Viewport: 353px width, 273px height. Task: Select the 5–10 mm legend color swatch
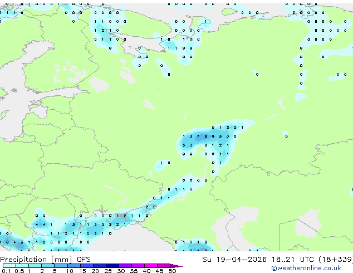(61, 266)
